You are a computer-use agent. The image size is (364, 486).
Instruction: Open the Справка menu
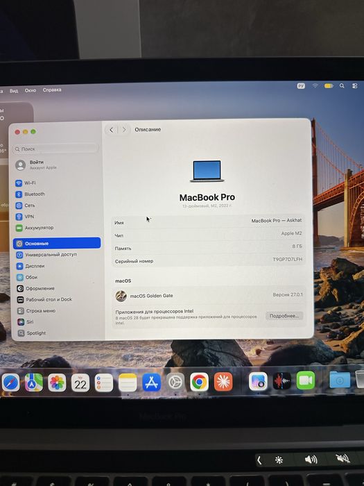(52, 90)
